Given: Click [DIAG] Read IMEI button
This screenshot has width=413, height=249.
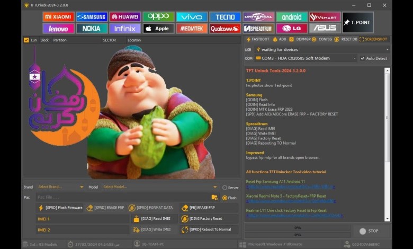Looking at the screenshot, I should [x=155, y=219].
